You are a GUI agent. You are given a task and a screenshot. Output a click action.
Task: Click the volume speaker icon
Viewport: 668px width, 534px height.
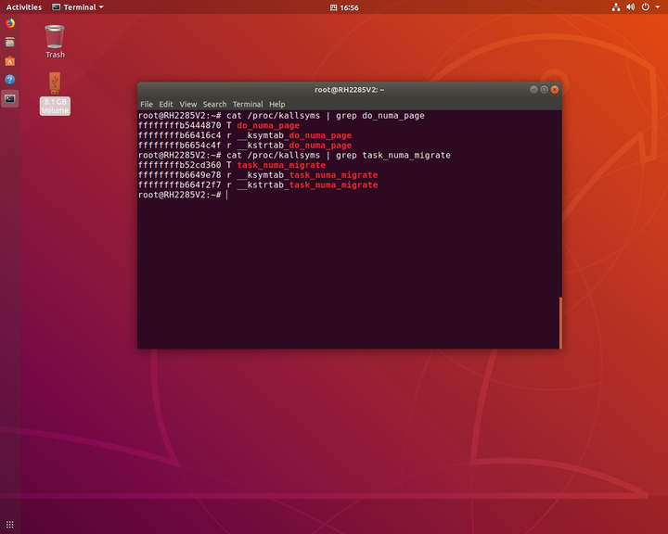(x=631, y=7)
